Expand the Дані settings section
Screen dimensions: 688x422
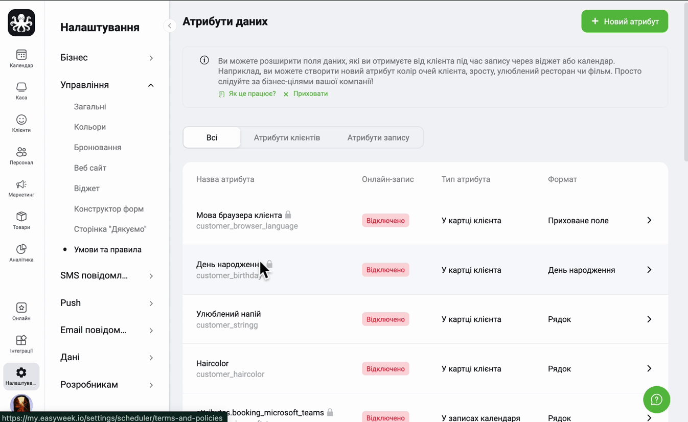107,357
